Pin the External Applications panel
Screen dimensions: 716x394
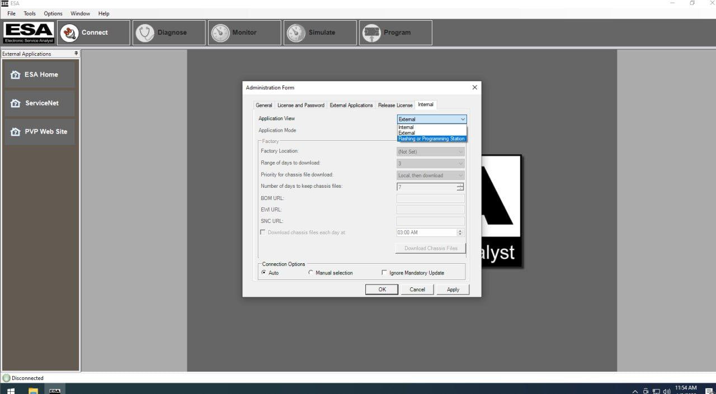(x=76, y=54)
